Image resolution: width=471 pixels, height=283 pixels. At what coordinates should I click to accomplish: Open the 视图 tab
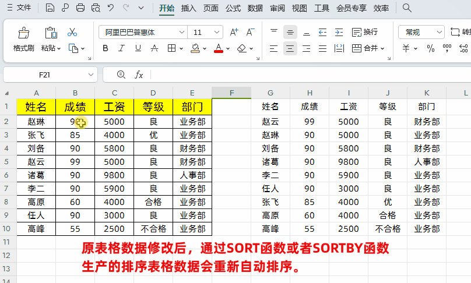pyautogui.click(x=300, y=8)
